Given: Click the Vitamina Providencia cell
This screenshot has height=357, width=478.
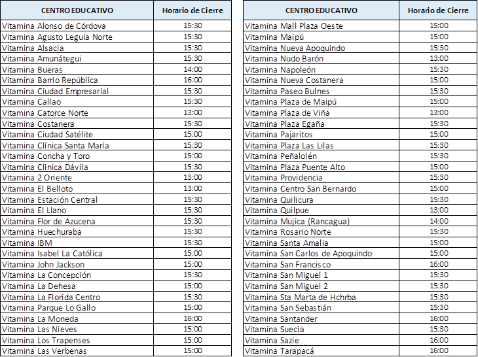Looking at the screenshot, I should point(322,177).
